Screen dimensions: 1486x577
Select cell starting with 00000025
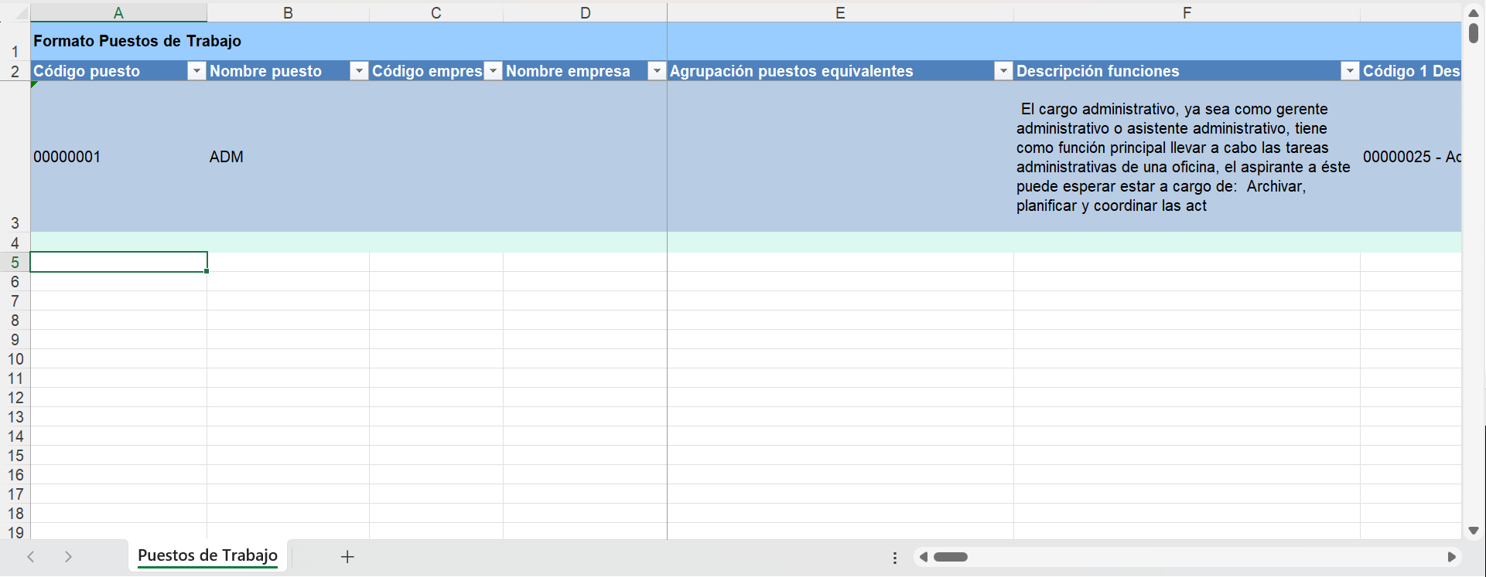coord(1411,157)
